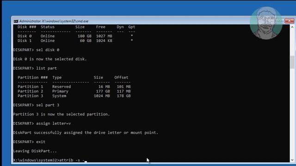This screenshot has height=166, width=296.
Task: Click the round avatar portrait overlay
Action: tap(266, 23)
